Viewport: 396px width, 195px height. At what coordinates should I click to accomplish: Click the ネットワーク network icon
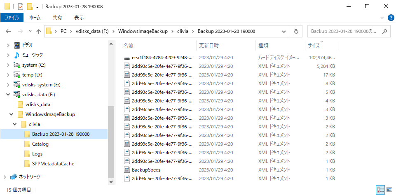point(13,177)
